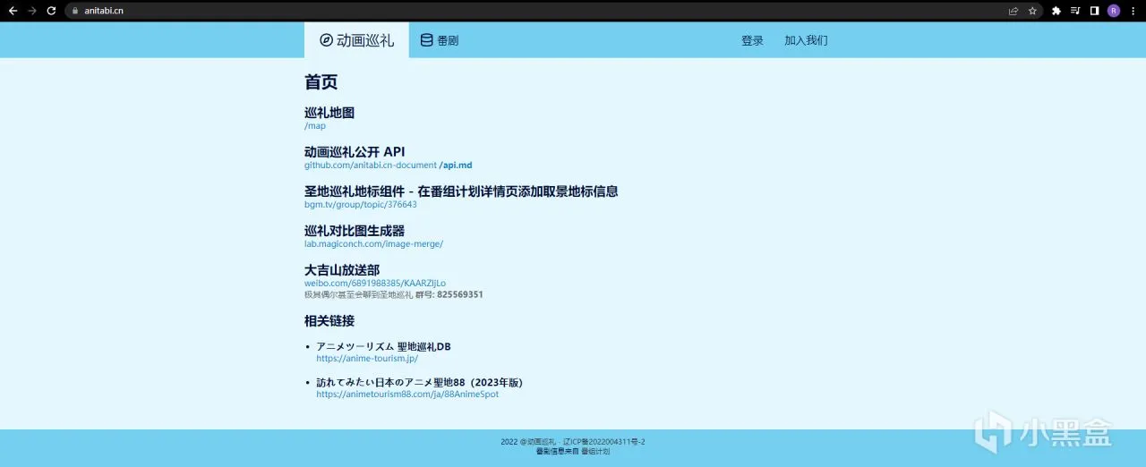Select group number text 825569351
Screen dimensions: 1146x467
pos(460,294)
